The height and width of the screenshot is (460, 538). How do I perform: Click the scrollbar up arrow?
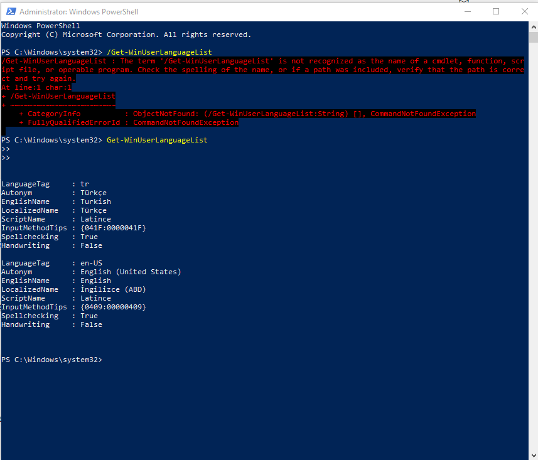534,26
